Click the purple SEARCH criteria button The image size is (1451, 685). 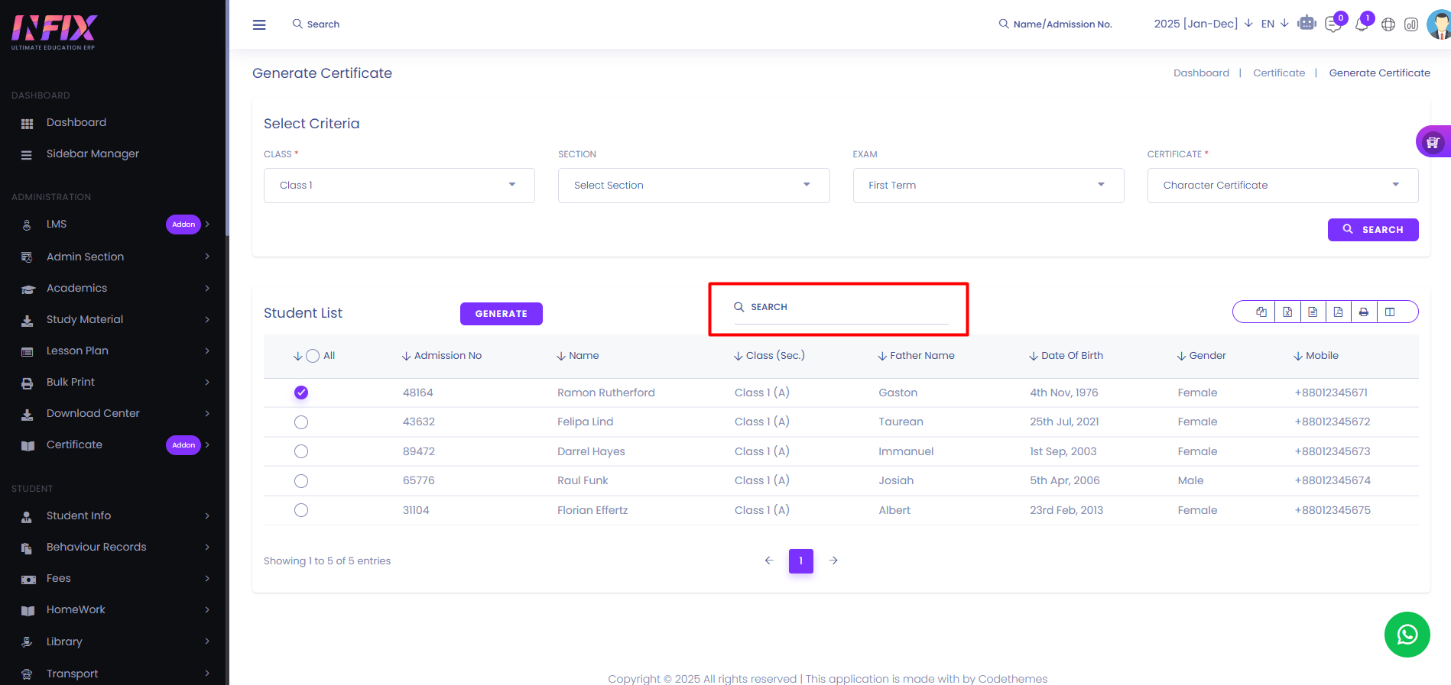1373,230
